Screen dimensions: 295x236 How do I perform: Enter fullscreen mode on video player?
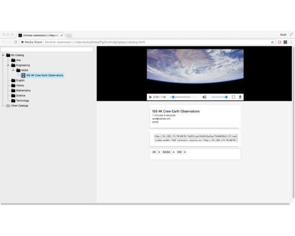pos(233,97)
